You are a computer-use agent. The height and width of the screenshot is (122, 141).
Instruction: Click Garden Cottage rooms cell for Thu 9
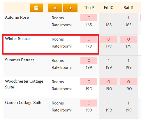[x=89, y=103]
